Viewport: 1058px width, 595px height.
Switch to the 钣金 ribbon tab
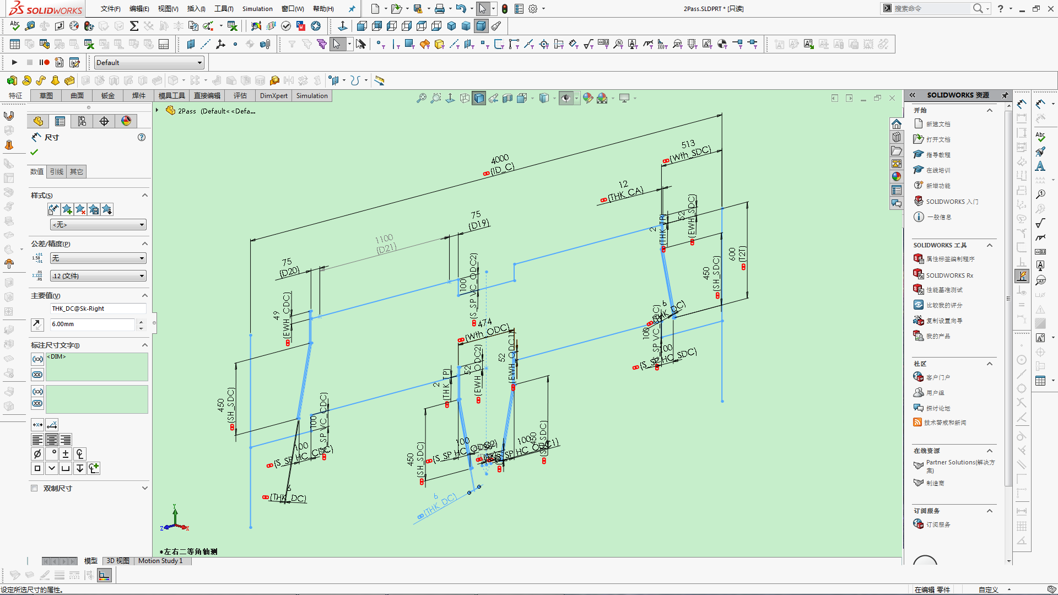(108, 96)
